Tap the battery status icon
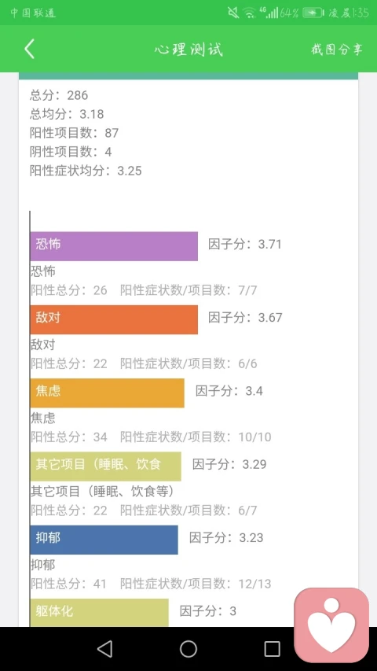 (313, 13)
